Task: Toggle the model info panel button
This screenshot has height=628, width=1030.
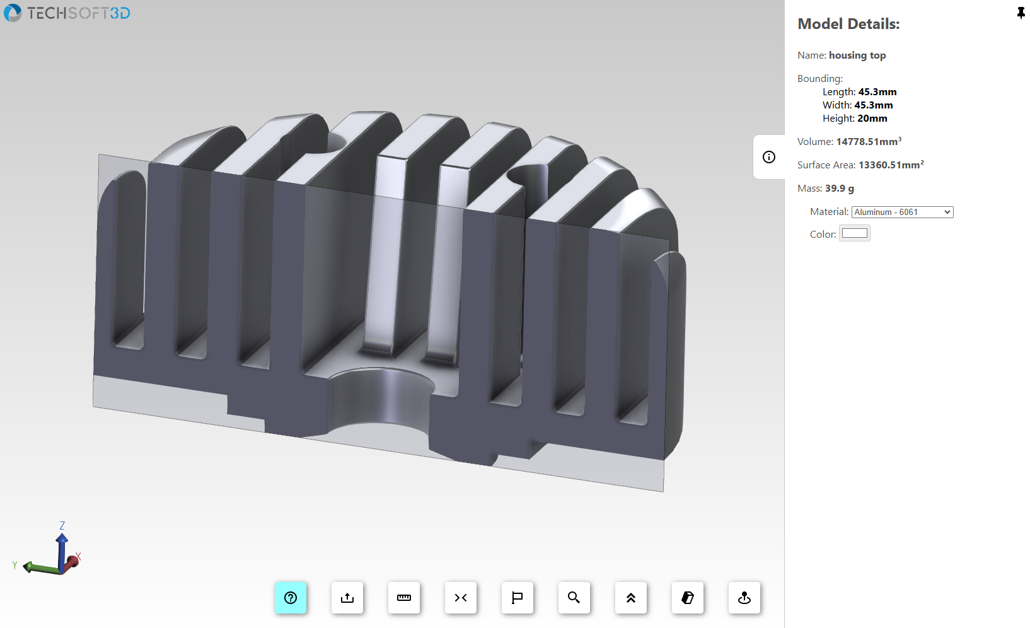Action: [x=769, y=157]
